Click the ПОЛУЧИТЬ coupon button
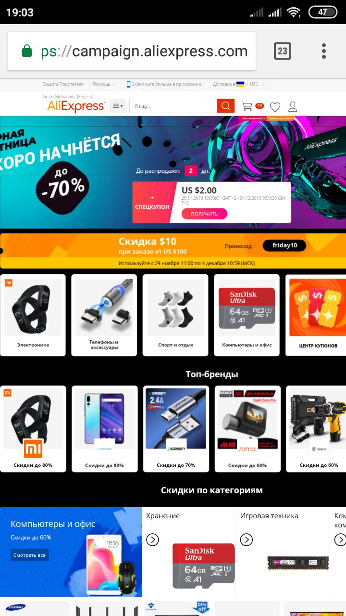 click(204, 214)
